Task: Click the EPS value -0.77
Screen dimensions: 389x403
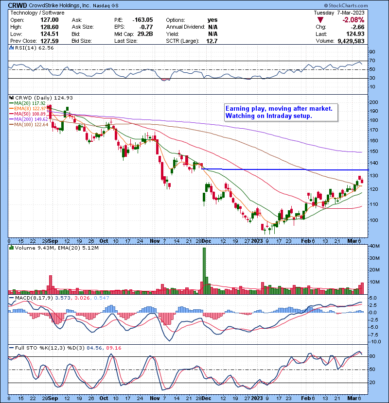Action: pos(146,27)
